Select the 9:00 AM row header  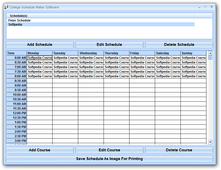[x=17, y=86]
